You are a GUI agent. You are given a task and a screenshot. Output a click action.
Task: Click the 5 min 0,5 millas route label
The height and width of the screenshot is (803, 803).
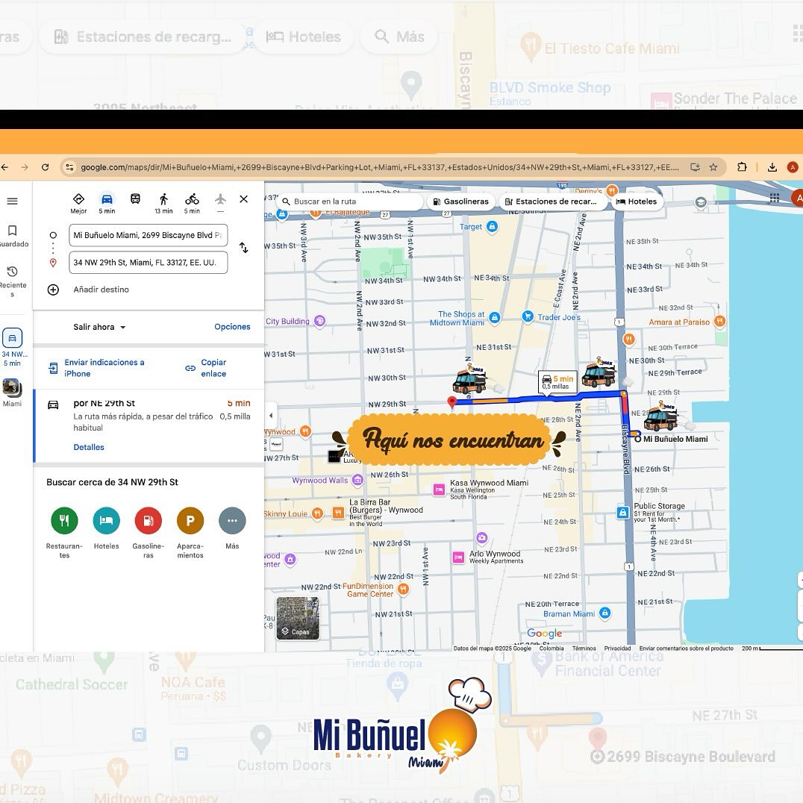point(557,382)
